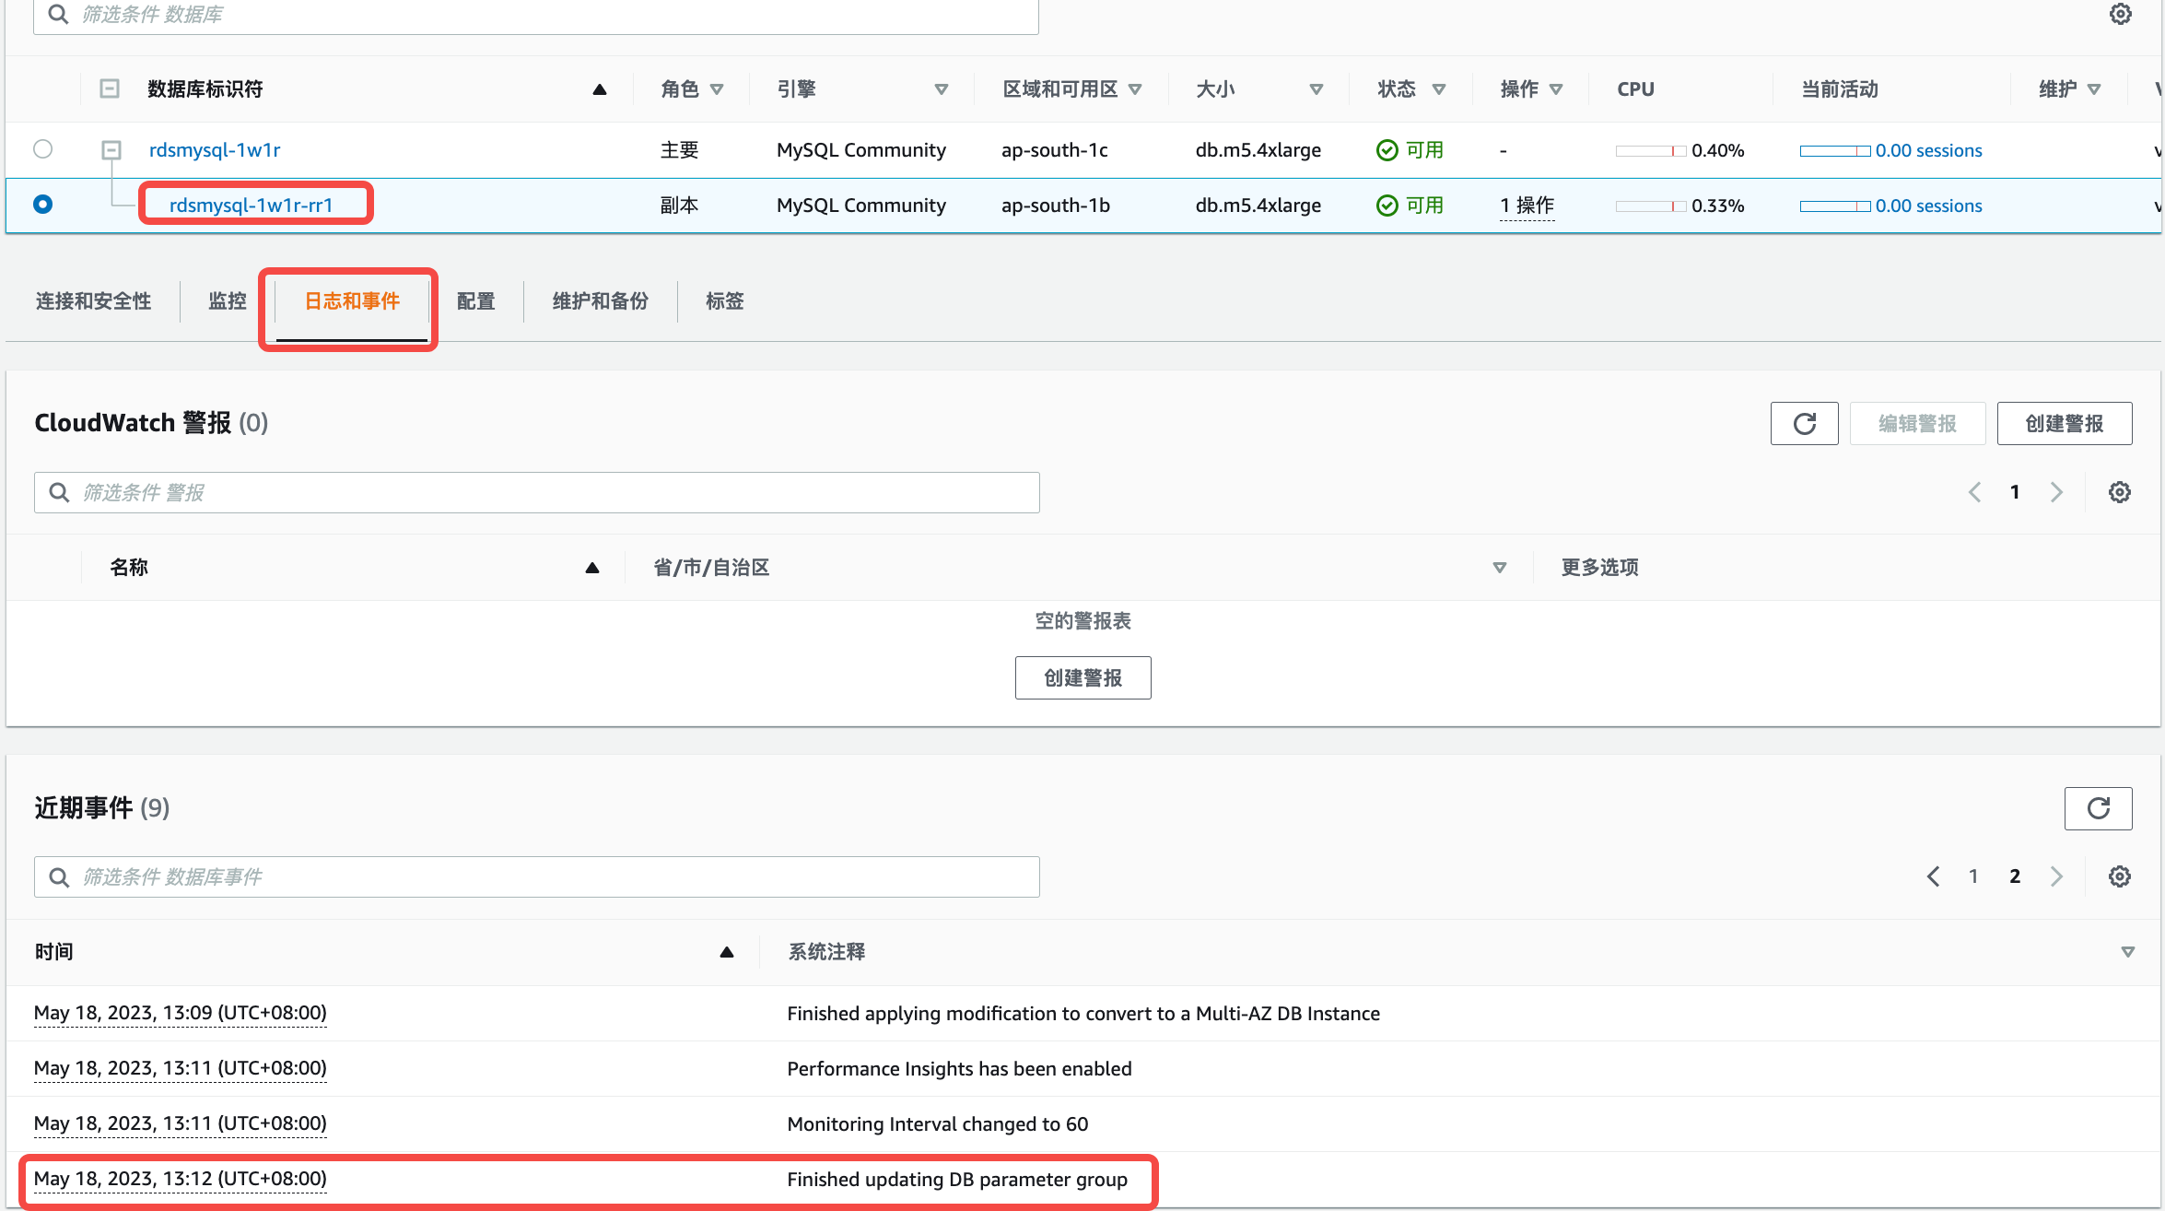Viewport: 2165px width, 1211px height.
Task: Open database table settings gear icon
Action: [x=2120, y=14]
